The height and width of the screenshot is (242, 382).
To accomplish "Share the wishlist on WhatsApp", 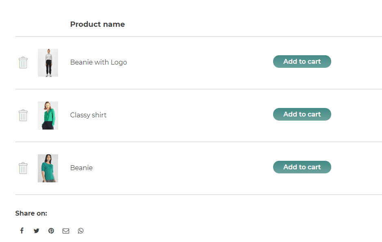I will click(80, 231).
